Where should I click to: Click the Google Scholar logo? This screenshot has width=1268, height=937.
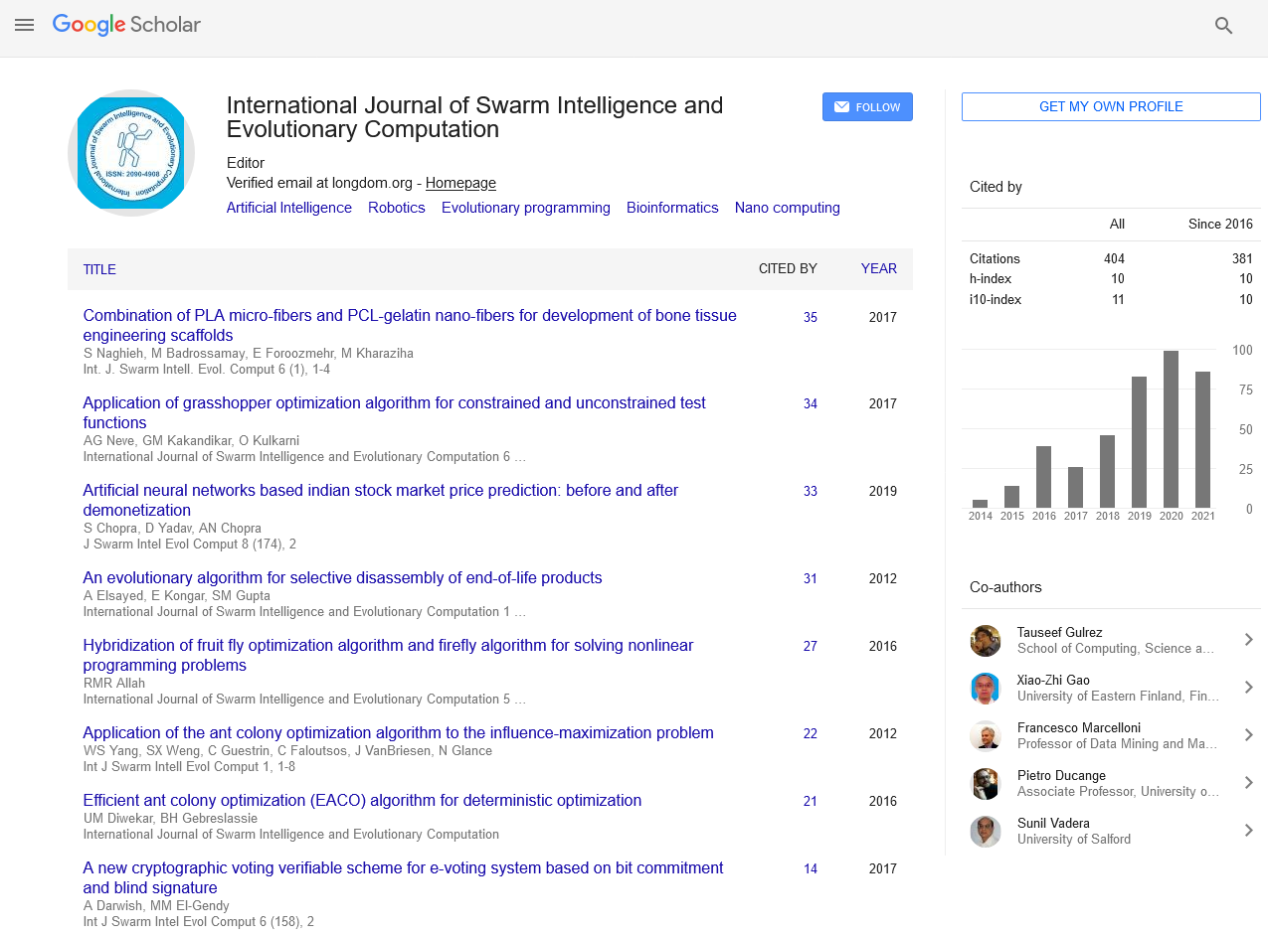pyautogui.click(x=126, y=25)
